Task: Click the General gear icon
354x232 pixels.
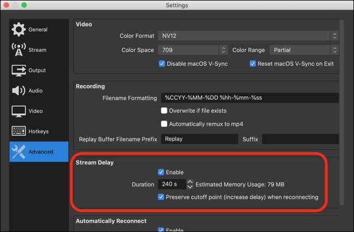Action: [19, 29]
